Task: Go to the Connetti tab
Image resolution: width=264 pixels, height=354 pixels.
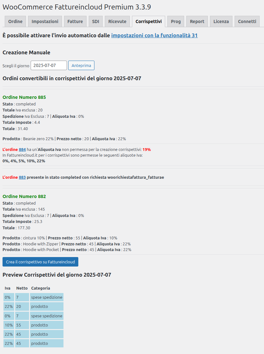Action: pyautogui.click(x=247, y=21)
